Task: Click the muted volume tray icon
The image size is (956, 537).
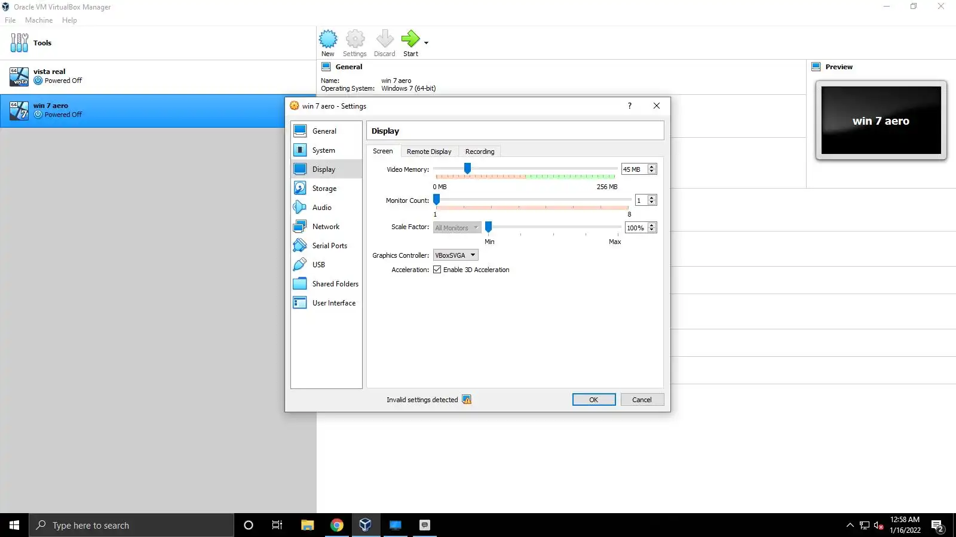Action: pos(879,526)
